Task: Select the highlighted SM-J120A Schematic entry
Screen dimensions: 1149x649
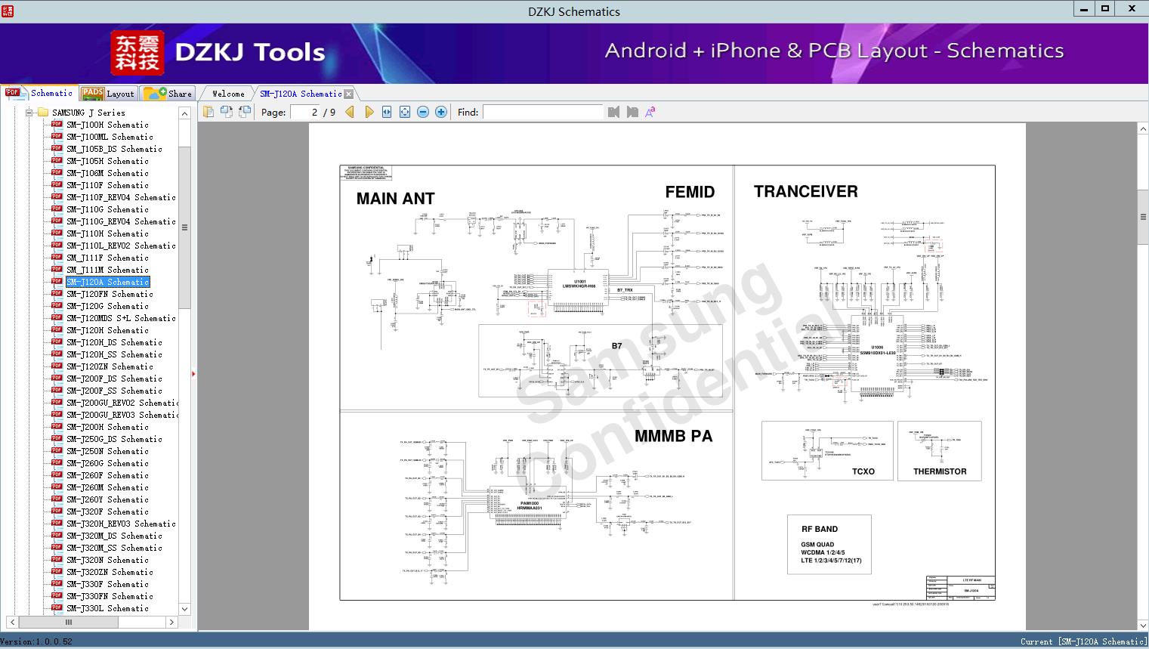Action: (107, 282)
